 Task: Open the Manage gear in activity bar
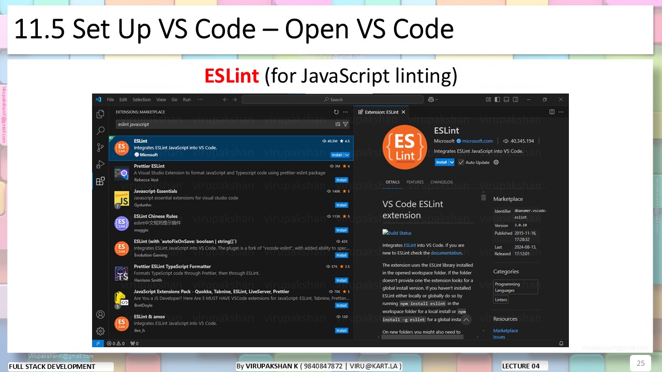100,331
